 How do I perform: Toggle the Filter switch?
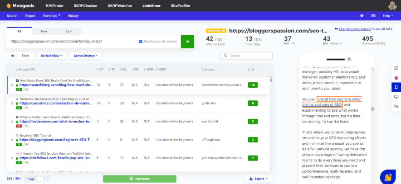coord(15,56)
